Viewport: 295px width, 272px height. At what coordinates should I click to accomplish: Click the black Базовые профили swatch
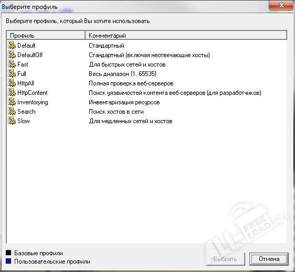pyautogui.click(x=8, y=253)
